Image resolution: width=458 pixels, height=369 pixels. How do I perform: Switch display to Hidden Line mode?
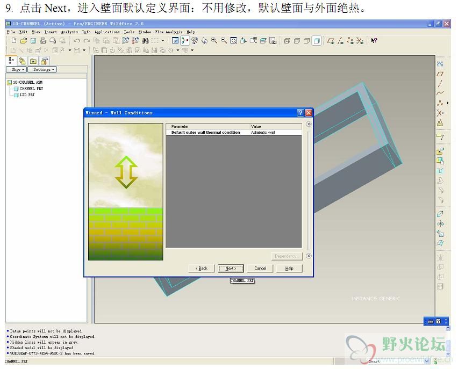[297, 41]
